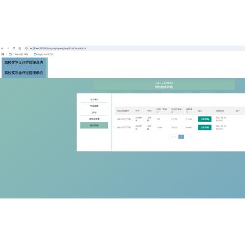Screen dimensions: 245x245
Task: Select 个人中心 in the sidebar menu
Action: pos(94,99)
